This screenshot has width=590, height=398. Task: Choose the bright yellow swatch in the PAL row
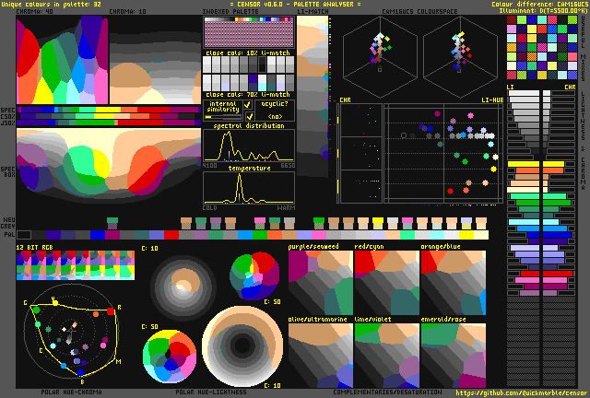[x=466, y=235]
